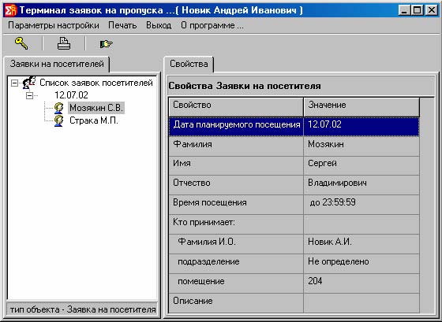Select the Свойства tab

189,64
